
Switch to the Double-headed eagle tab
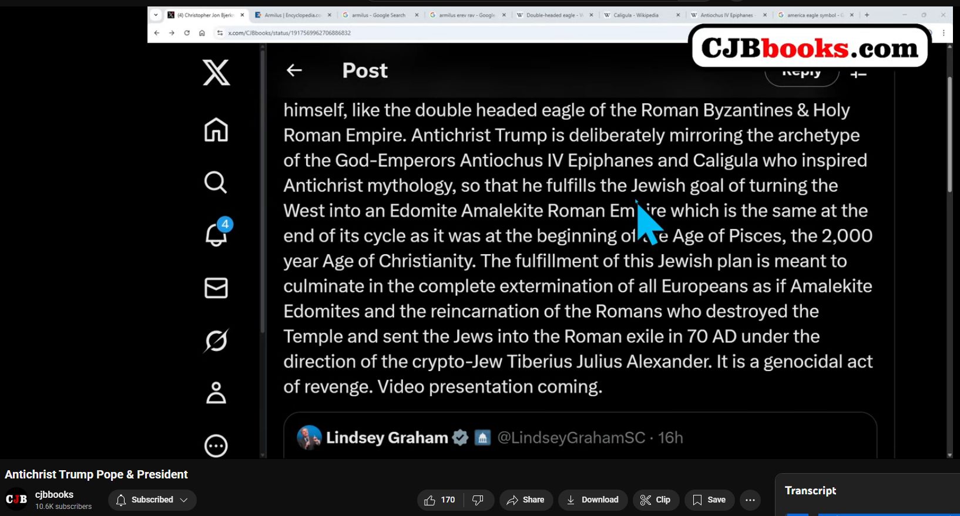555,15
